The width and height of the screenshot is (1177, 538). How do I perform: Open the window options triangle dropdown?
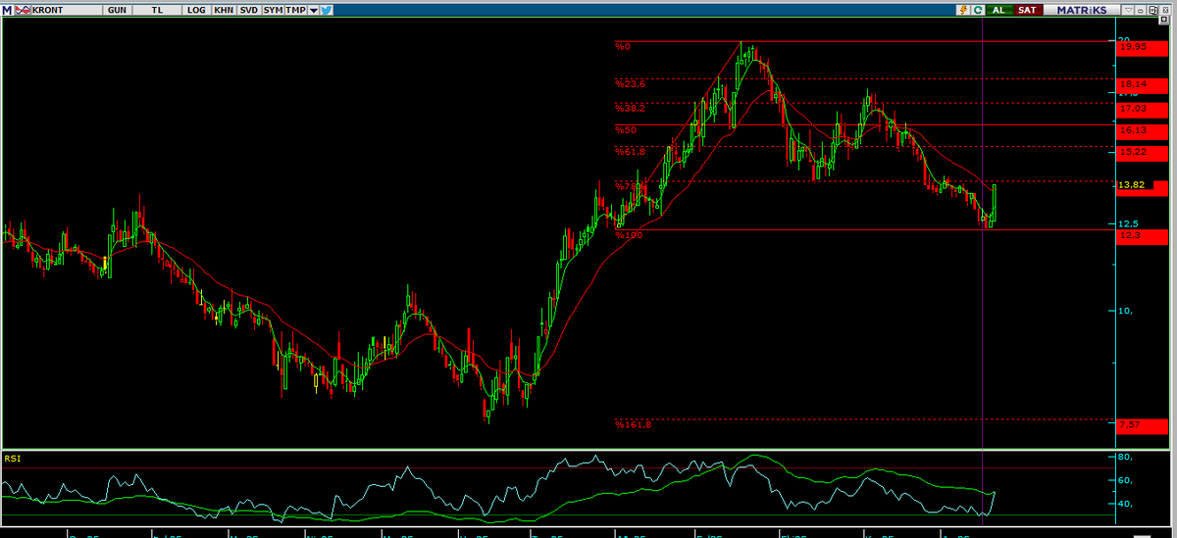[1128, 10]
